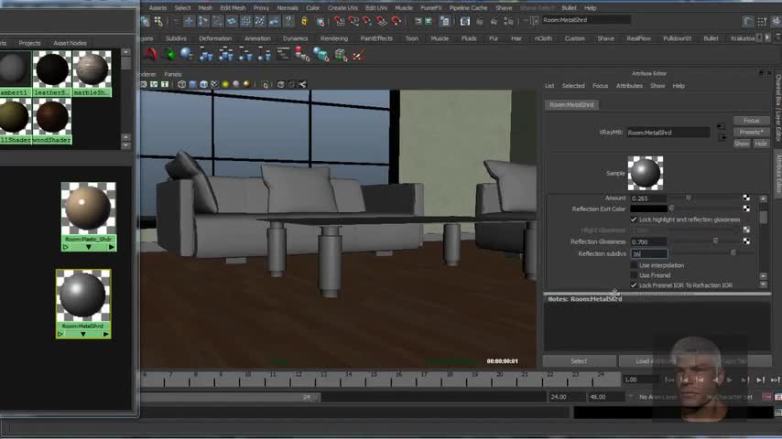Image resolution: width=782 pixels, height=439 pixels.
Task: Open the Attributes menu in Attribute Editor
Action: (629, 86)
